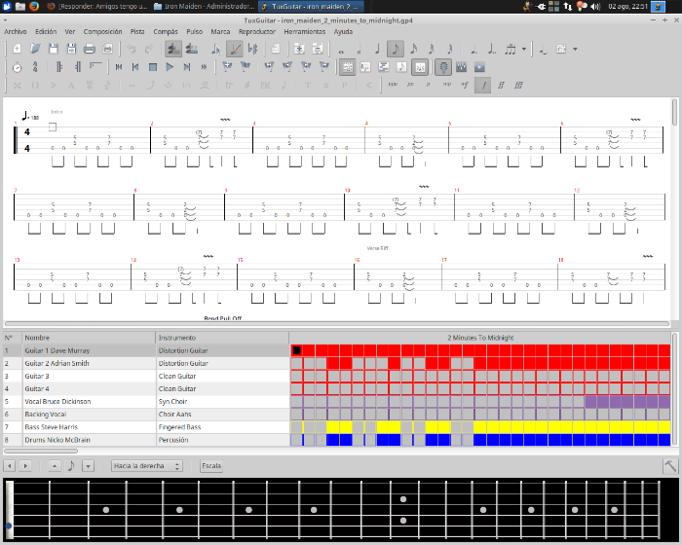Toggle the mouse selection mode note icon

click(216, 49)
